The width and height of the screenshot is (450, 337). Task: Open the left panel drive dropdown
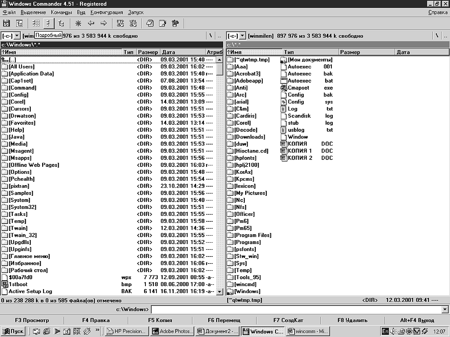(x=17, y=36)
